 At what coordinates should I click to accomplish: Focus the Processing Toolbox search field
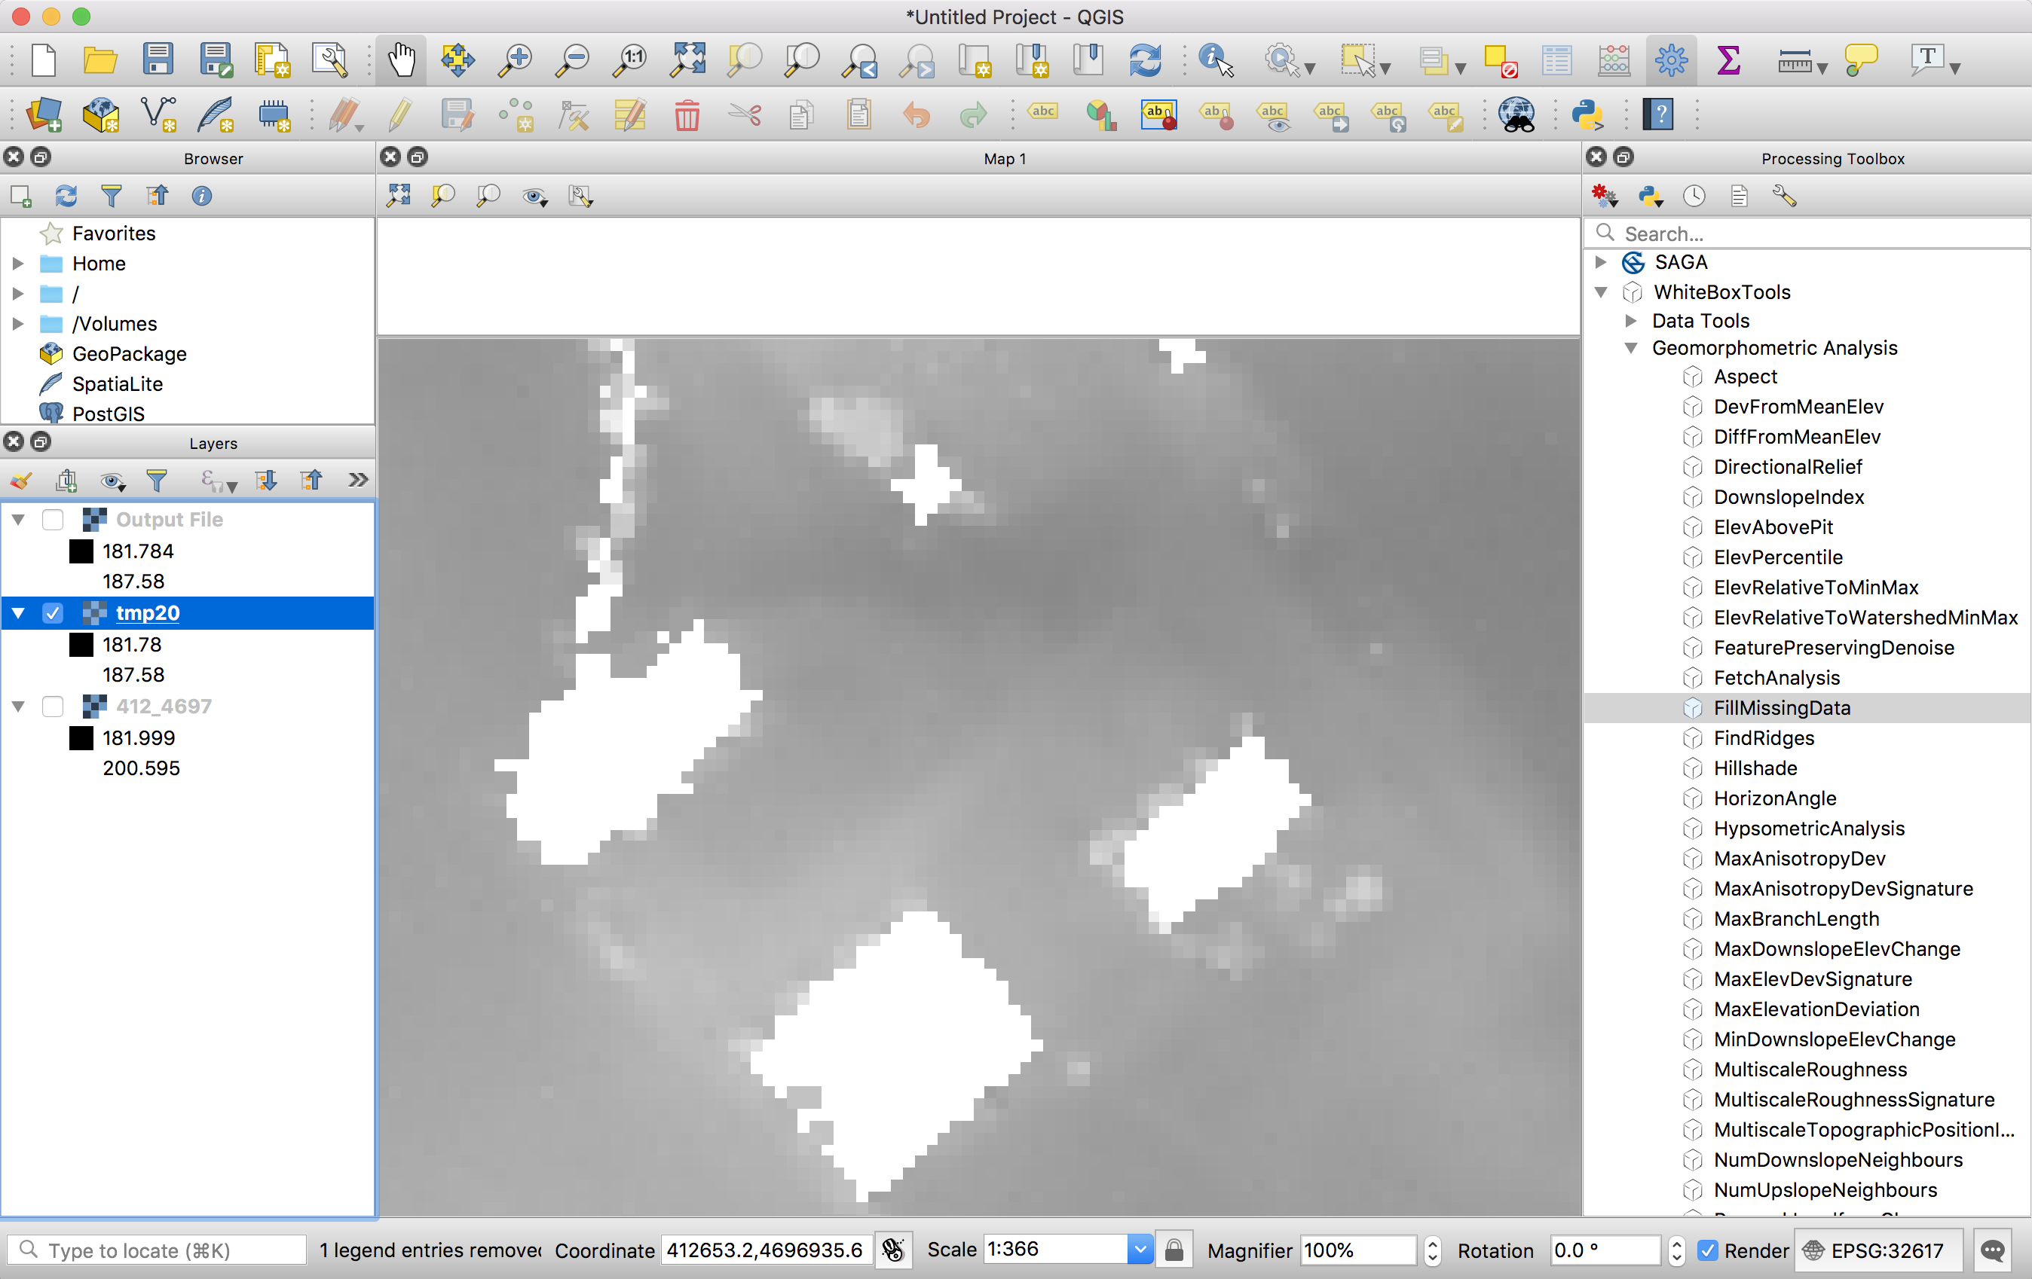pyautogui.click(x=1806, y=234)
